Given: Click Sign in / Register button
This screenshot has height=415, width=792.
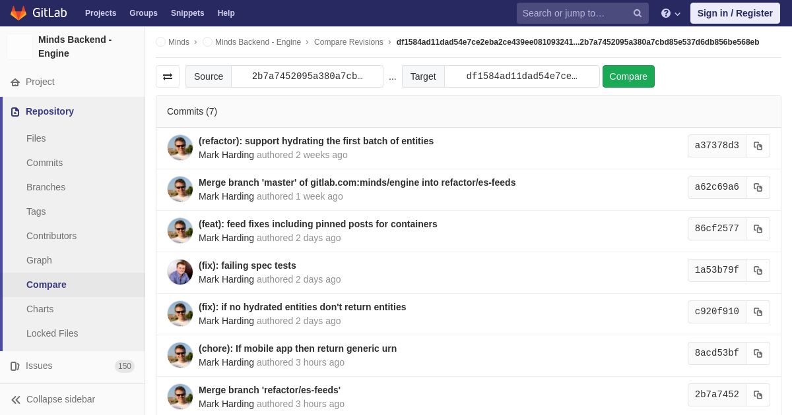Looking at the screenshot, I should (x=735, y=13).
